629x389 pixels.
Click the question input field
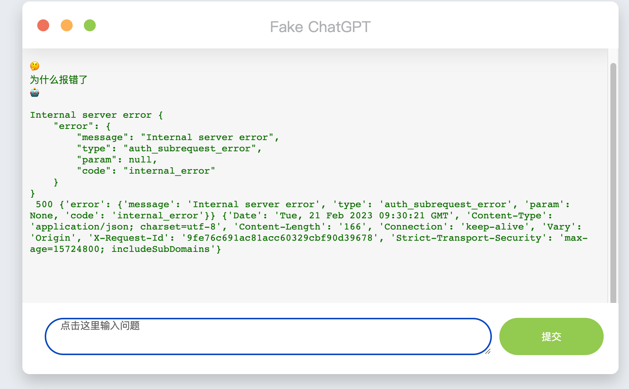pos(268,336)
